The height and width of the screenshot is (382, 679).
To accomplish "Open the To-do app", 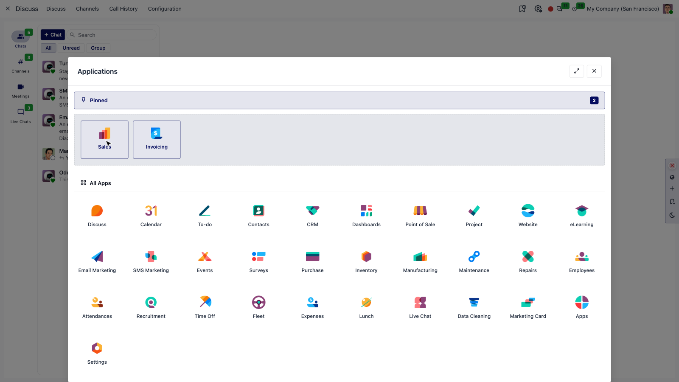I will [x=205, y=216].
